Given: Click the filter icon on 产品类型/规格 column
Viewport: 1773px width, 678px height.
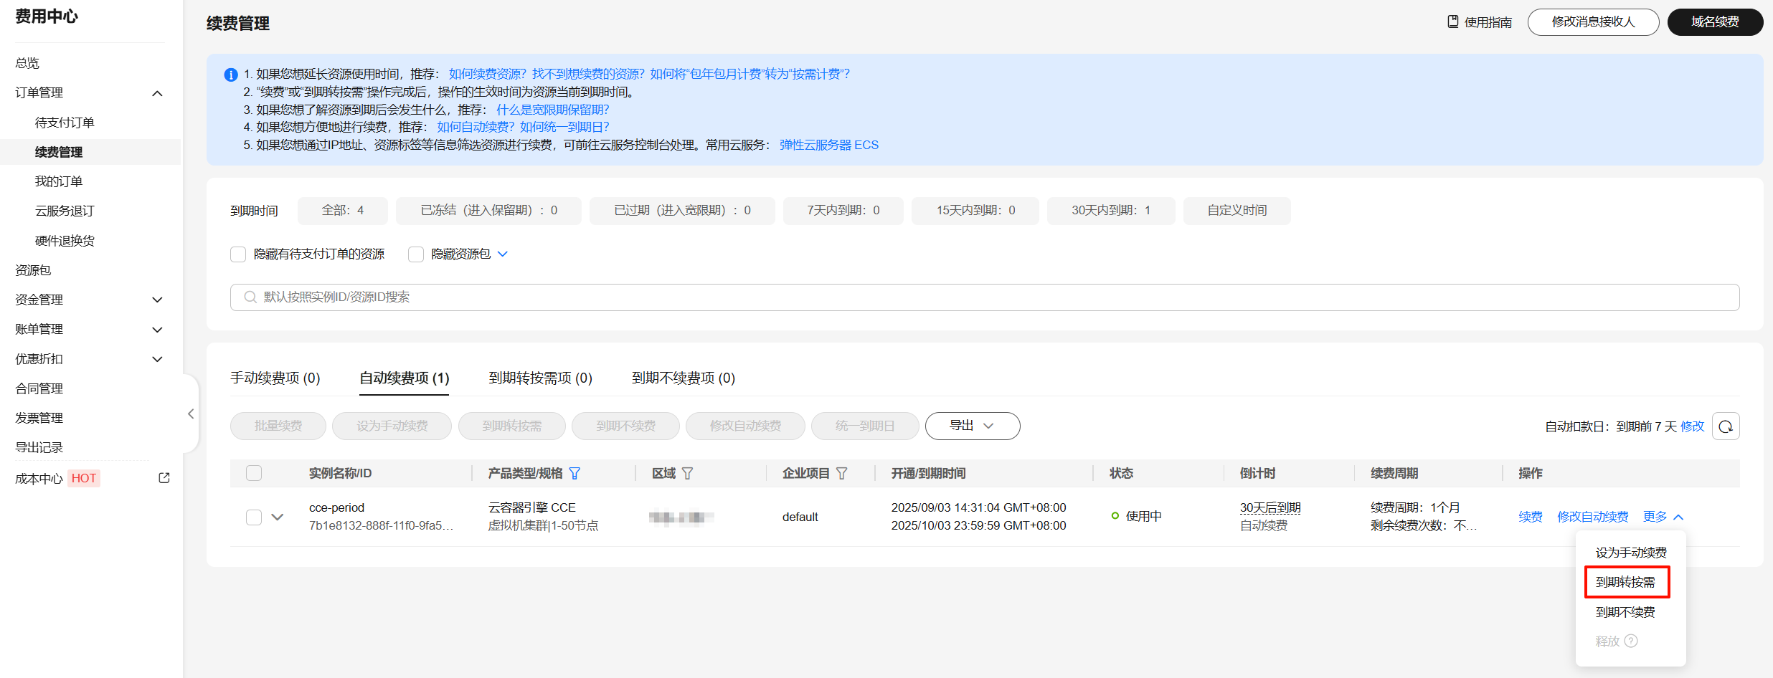Looking at the screenshot, I should tap(575, 474).
